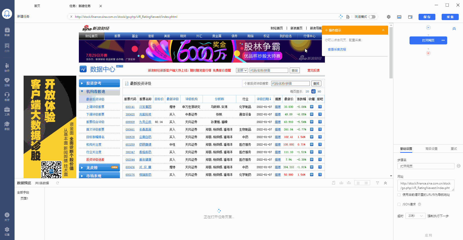The height and width of the screenshot is (240, 463).
Task: Click the 网址 text area
Action: (426, 185)
